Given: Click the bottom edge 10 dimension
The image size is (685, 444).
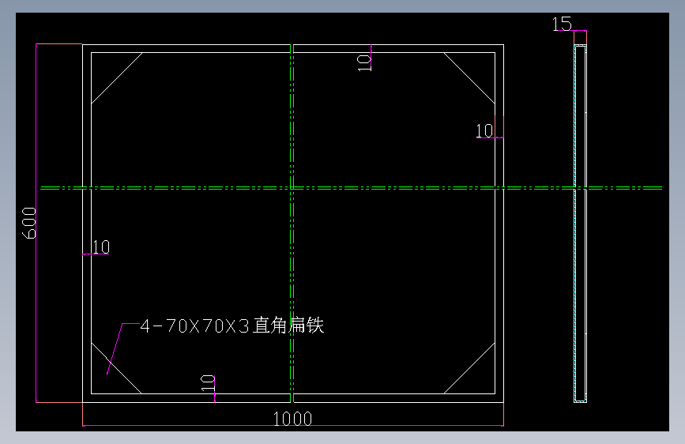Looking at the screenshot, I should (208, 383).
